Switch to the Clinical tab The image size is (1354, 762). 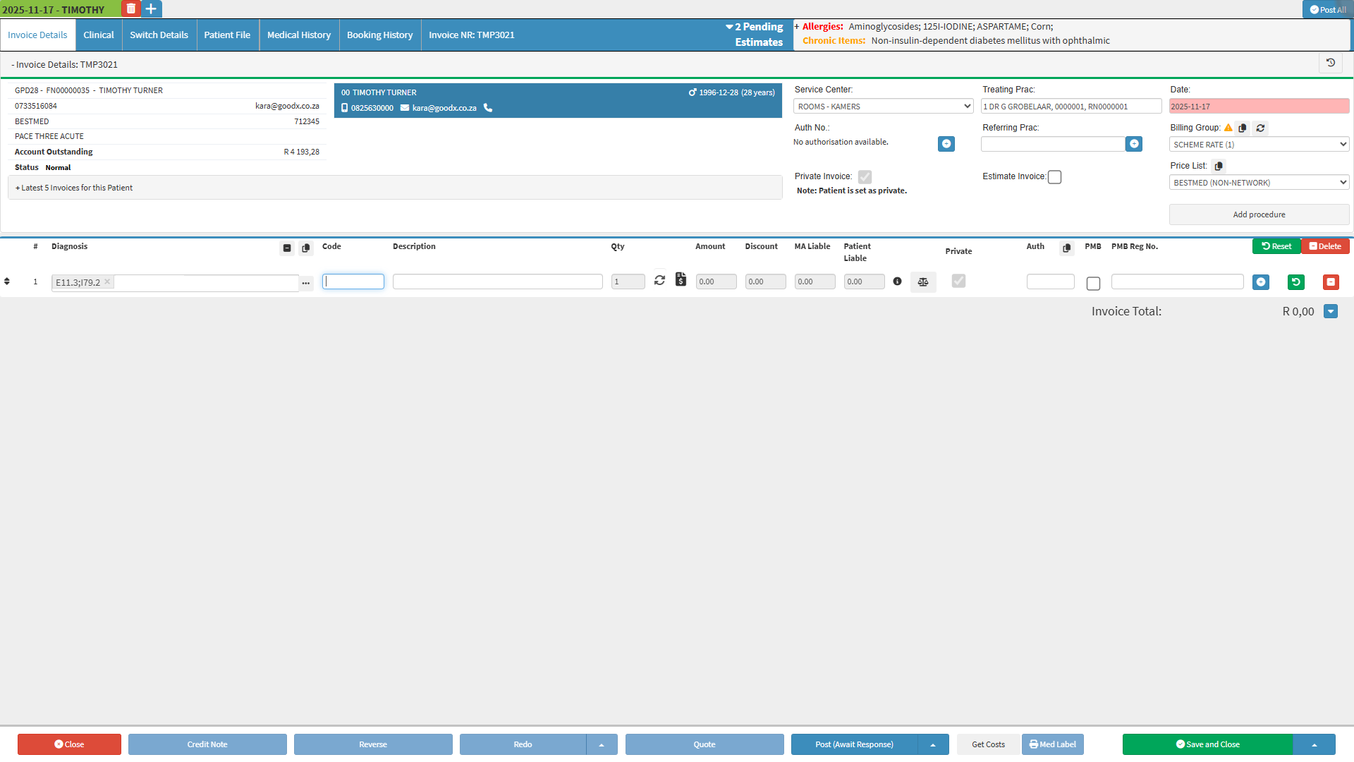(x=99, y=35)
